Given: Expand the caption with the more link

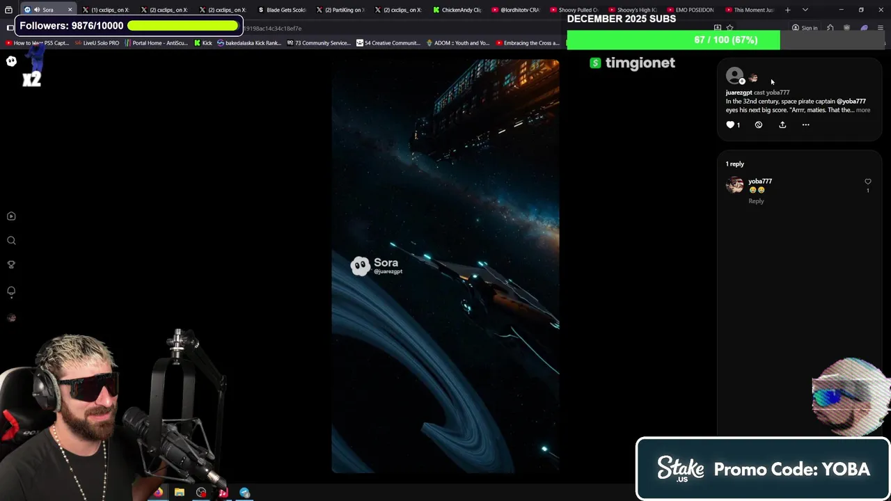Looking at the screenshot, I should click(863, 110).
